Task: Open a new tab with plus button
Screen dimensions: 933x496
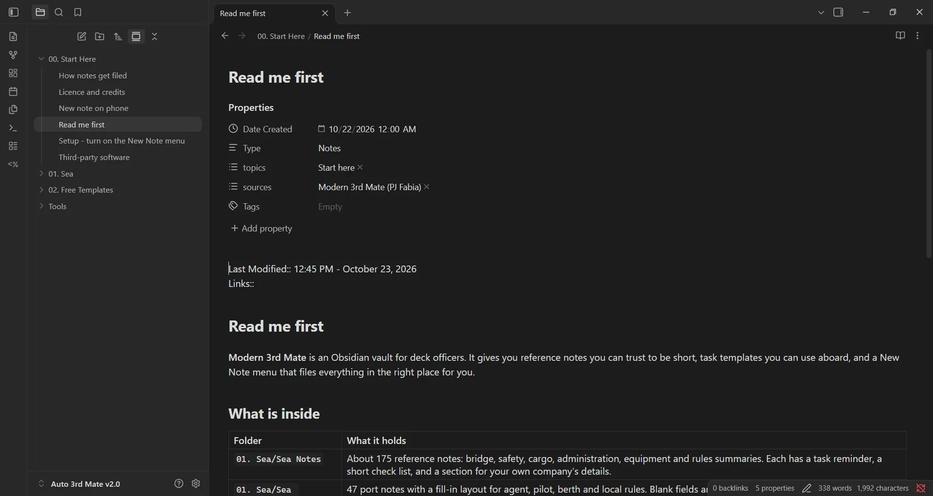Action: click(x=348, y=13)
